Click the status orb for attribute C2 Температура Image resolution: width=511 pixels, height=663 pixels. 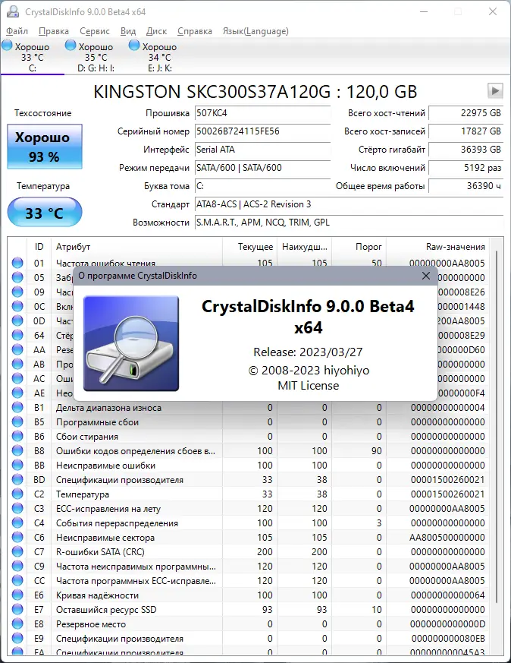tap(17, 494)
